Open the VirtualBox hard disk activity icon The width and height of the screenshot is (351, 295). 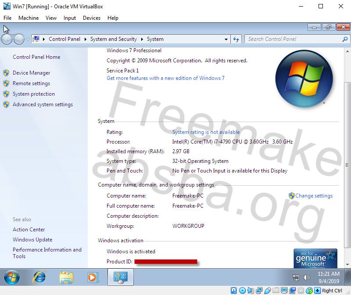(x=234, y=291)
